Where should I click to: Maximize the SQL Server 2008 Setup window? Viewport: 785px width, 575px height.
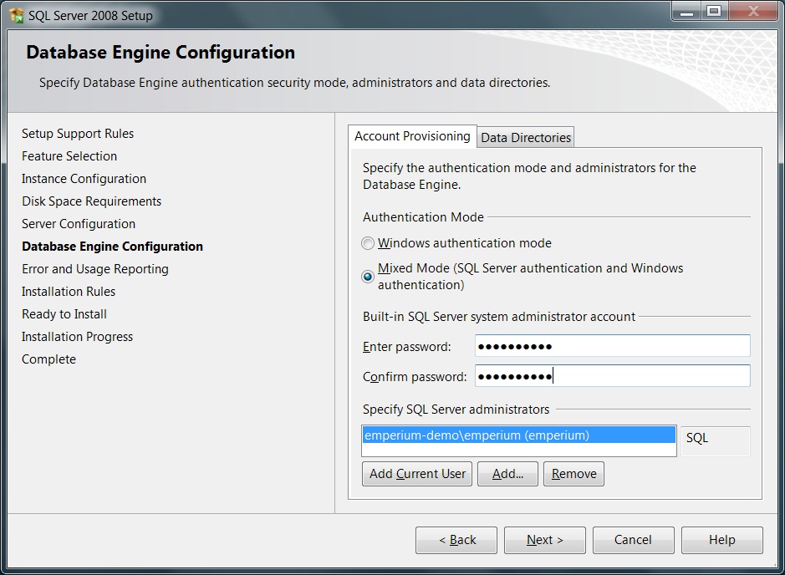[x=713, y=11]
